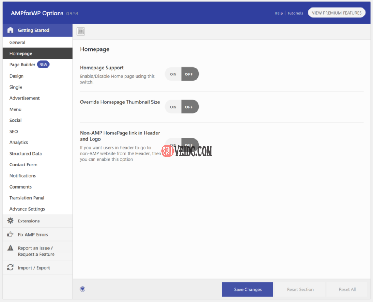Click the version number 0.9.53
Image resolution: width=373 pixels, height=302 pixels.
72,13
